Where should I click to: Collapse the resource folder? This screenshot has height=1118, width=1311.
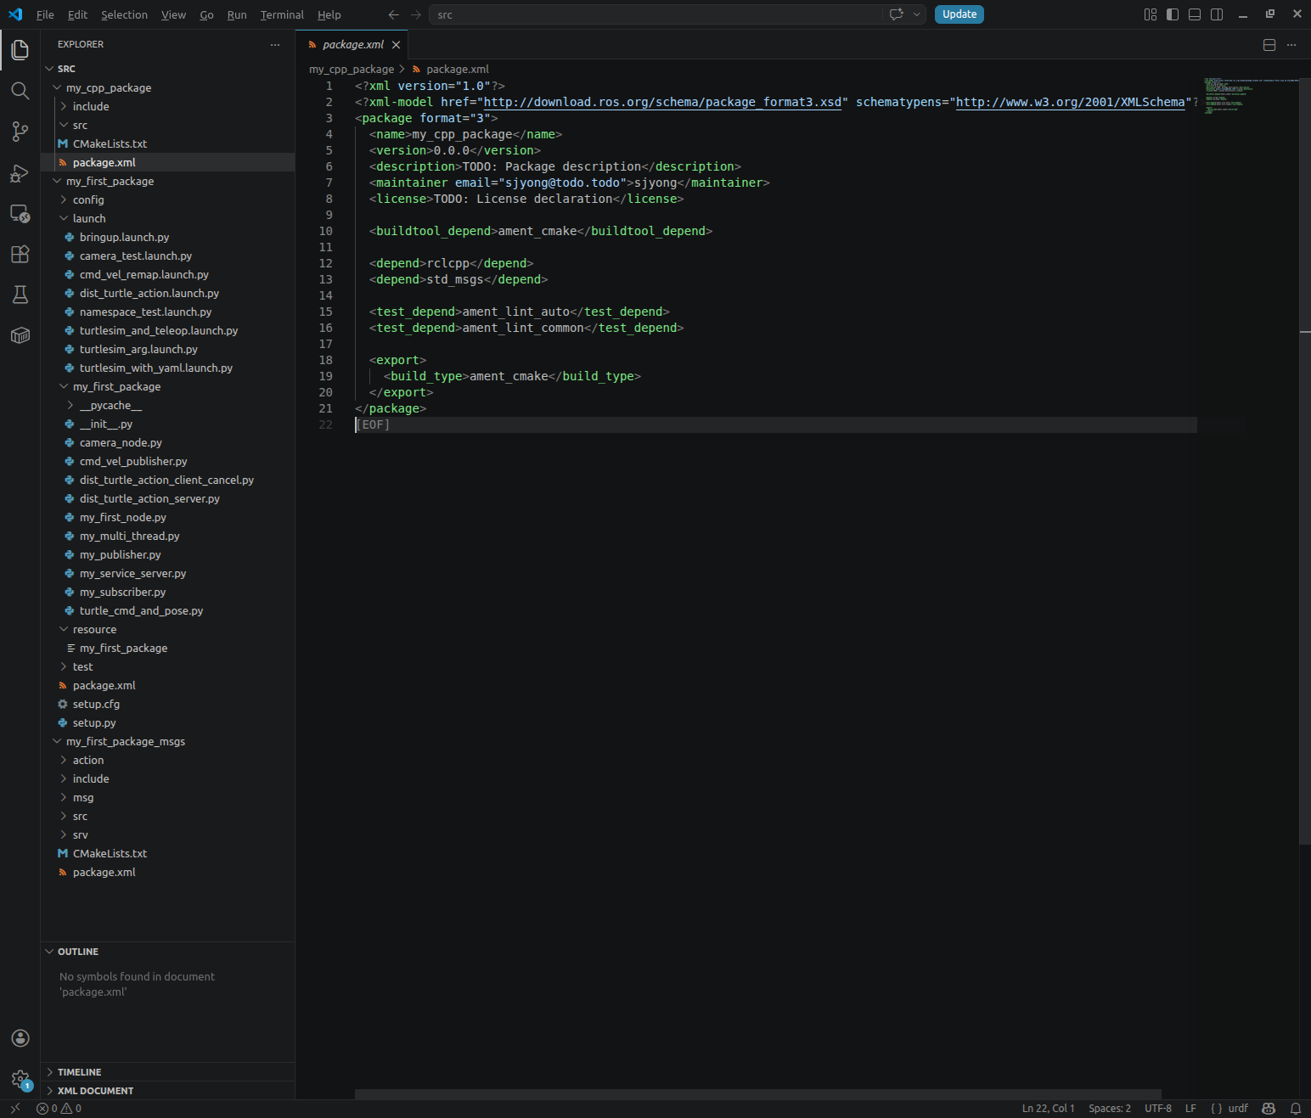(167, 629)
